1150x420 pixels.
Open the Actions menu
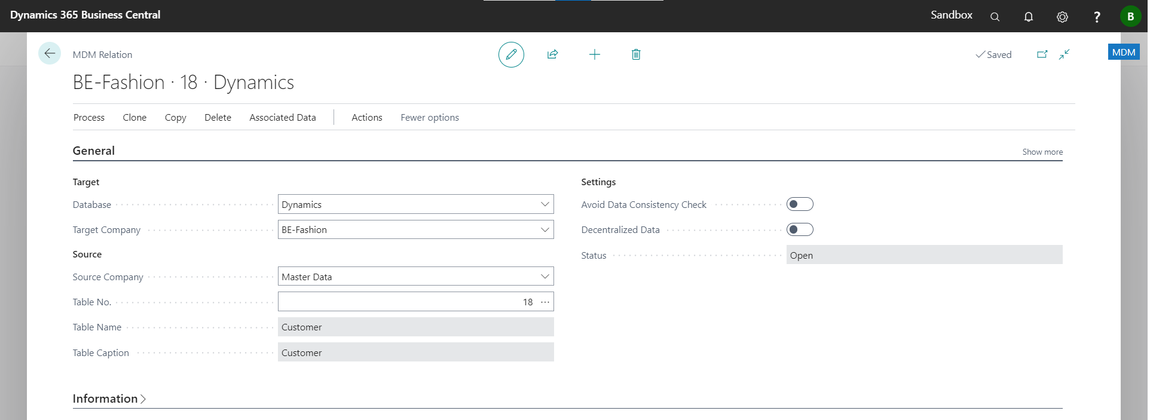pyautogui.click(x=366, y=118)
